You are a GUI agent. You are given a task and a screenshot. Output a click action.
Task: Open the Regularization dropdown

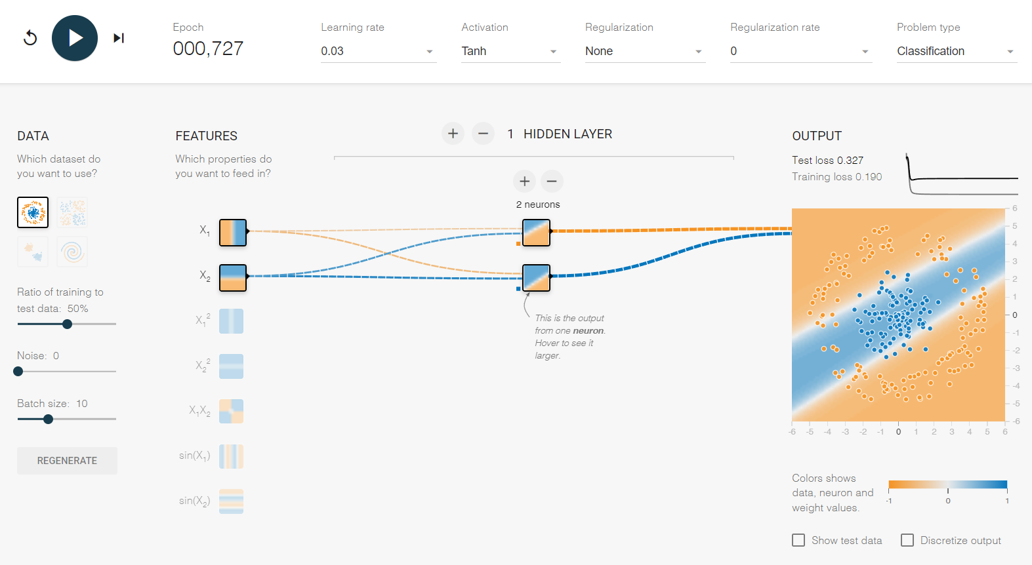coord(644,51)
